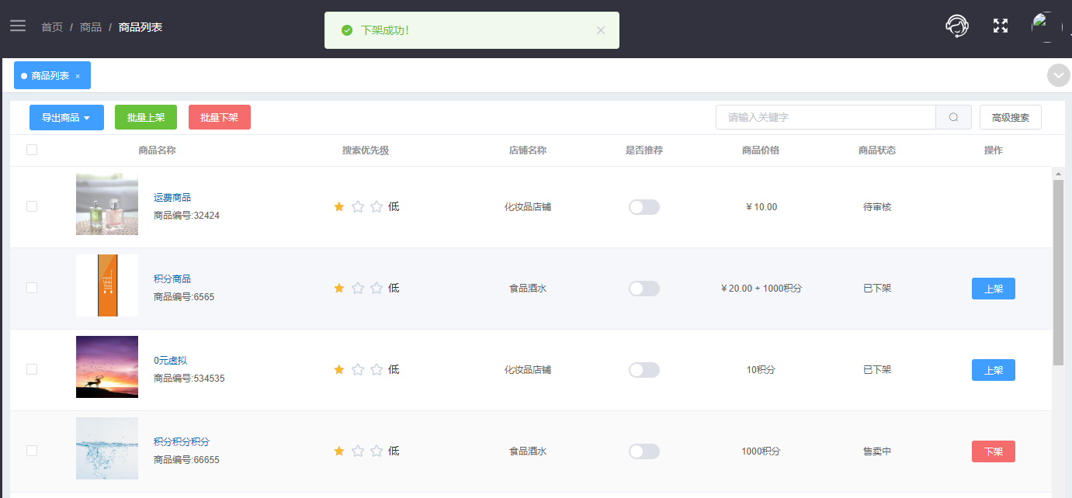Open the hamburger sidebar menu icon
1072x498 pixels.
(18, 26)
